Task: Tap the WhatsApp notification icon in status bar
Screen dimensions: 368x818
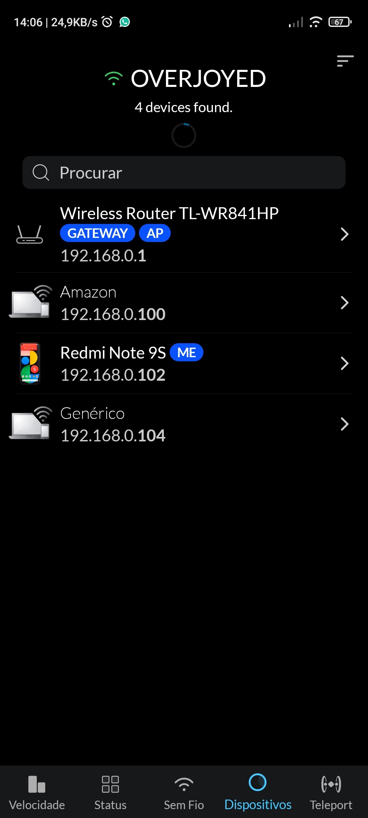Action: 125,22
